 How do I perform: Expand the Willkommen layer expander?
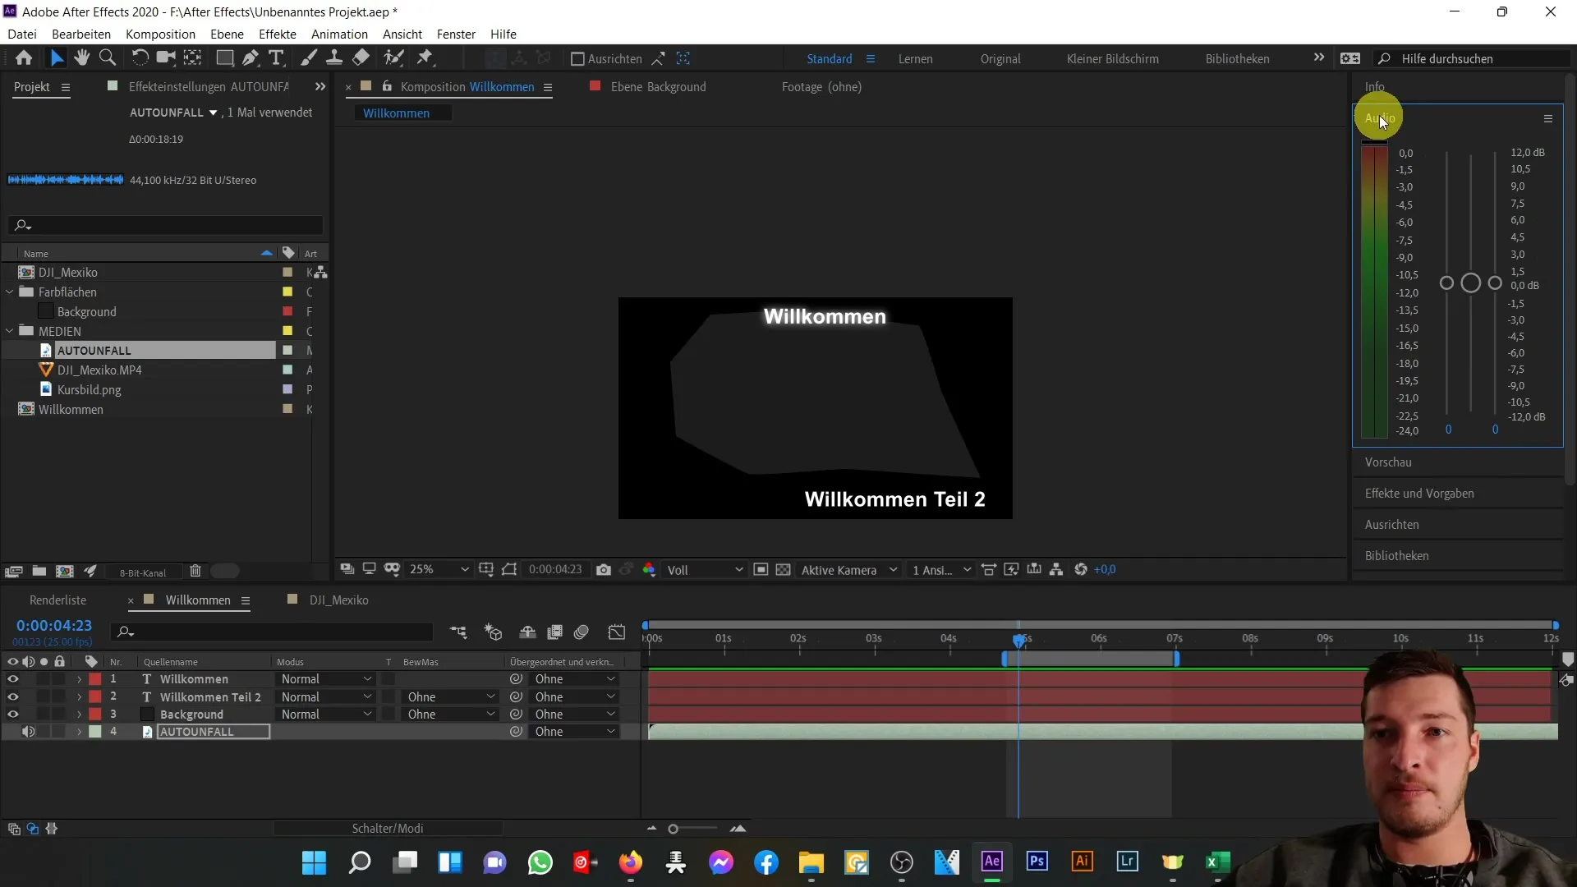point(79,679)
